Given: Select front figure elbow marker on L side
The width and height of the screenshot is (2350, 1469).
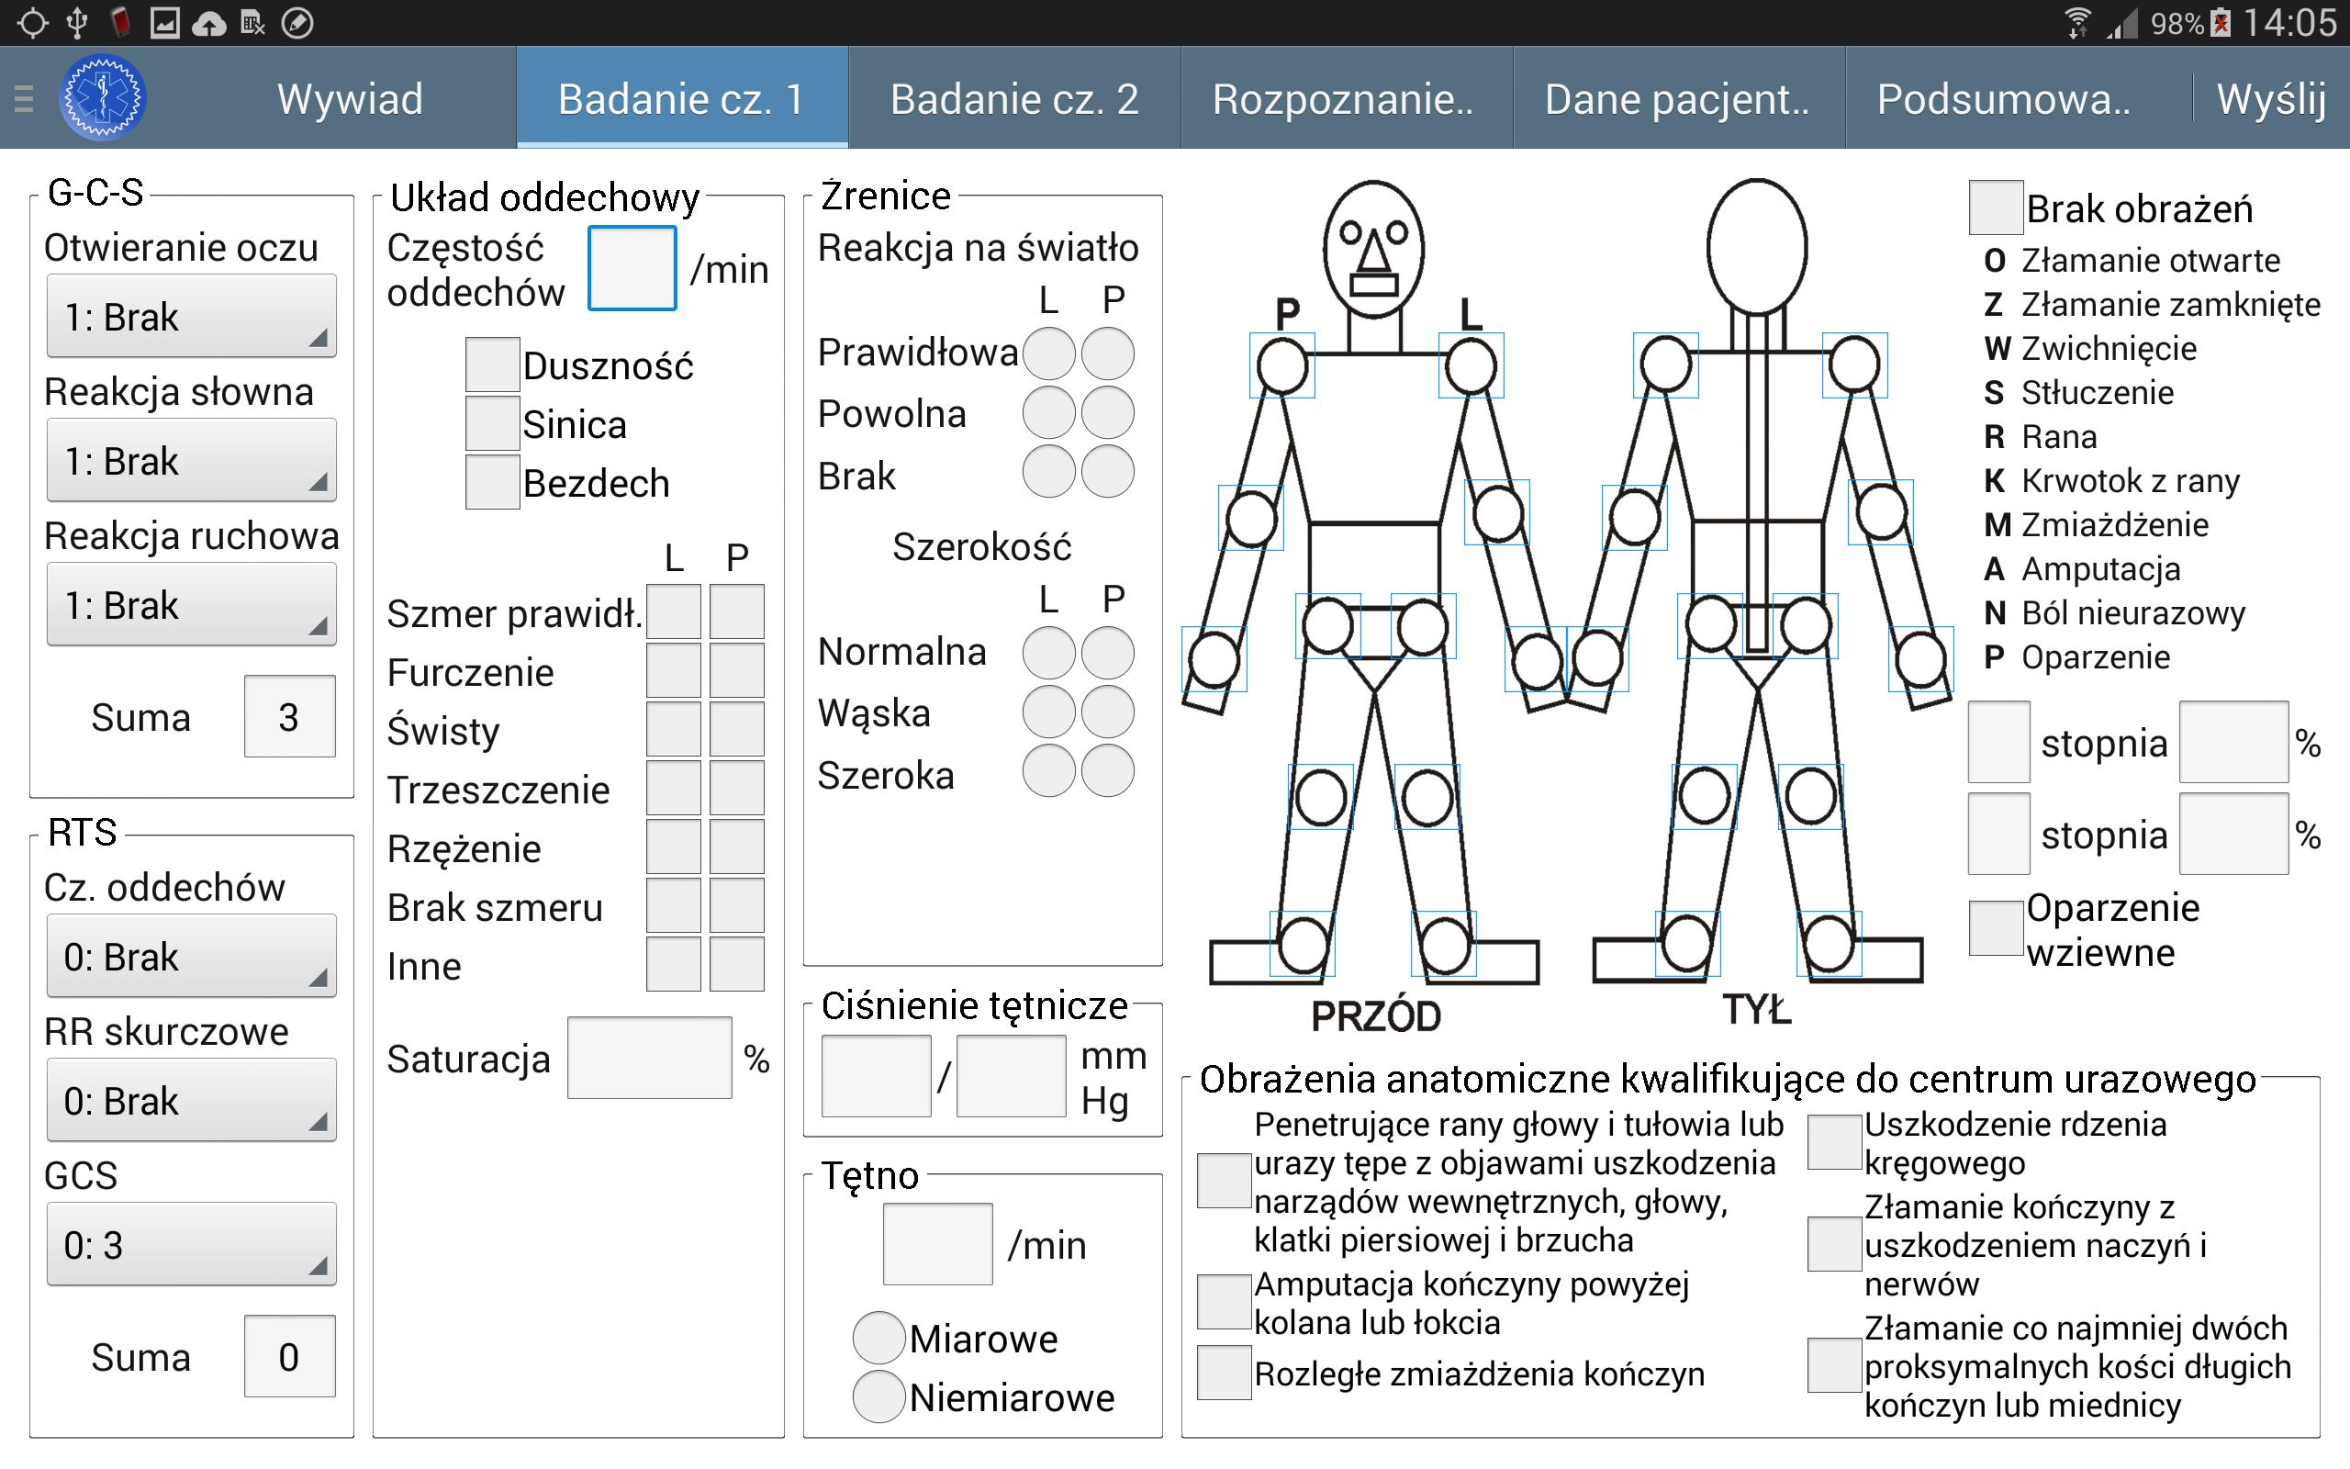Looking at the screenshot, I should 1497,513.
